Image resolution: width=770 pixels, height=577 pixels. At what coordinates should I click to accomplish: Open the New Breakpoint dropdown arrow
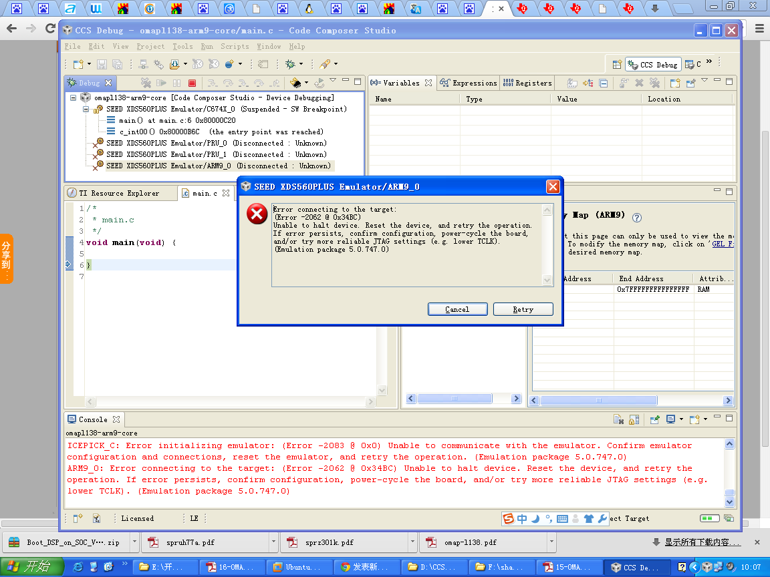[240, 64]
